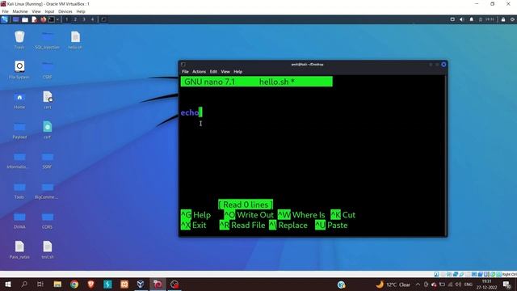517x291 pixels.
Task: Open Windows notification center
Action: click(507, 285)
